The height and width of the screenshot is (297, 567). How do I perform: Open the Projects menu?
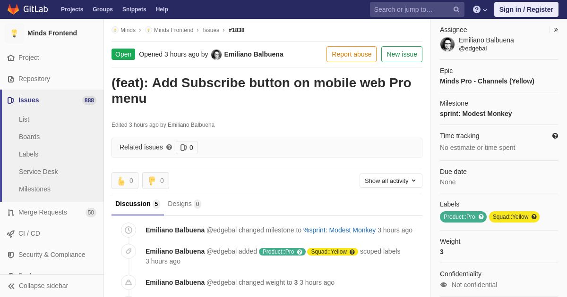tap(72, 9)
